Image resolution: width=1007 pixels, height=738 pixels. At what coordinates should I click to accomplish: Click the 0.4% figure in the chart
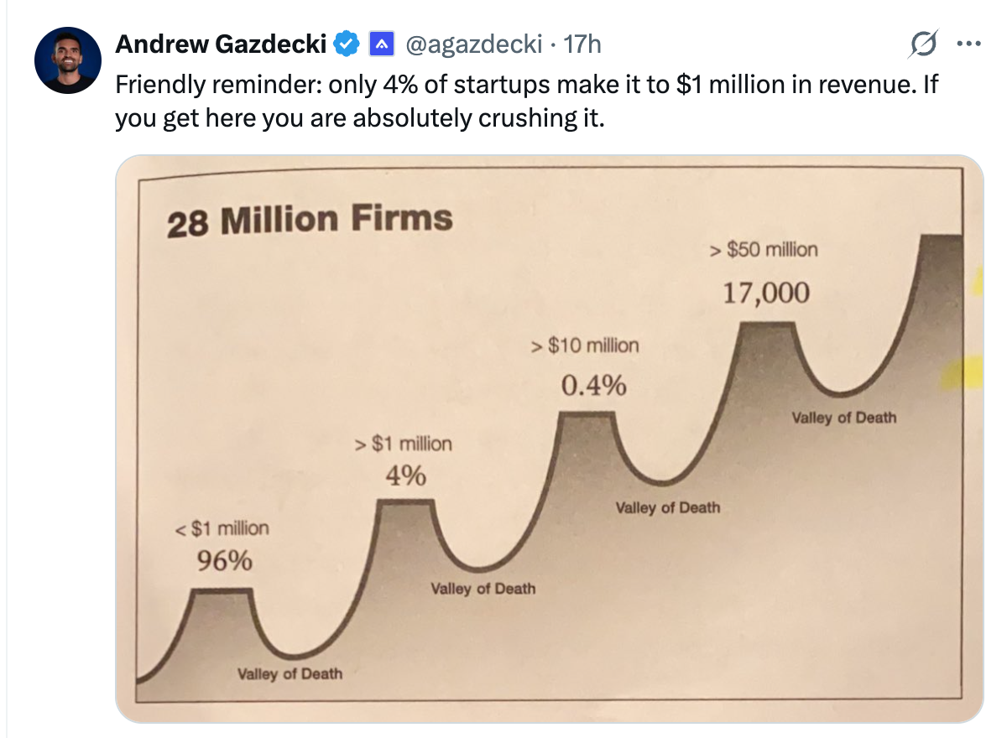[593, 385]
